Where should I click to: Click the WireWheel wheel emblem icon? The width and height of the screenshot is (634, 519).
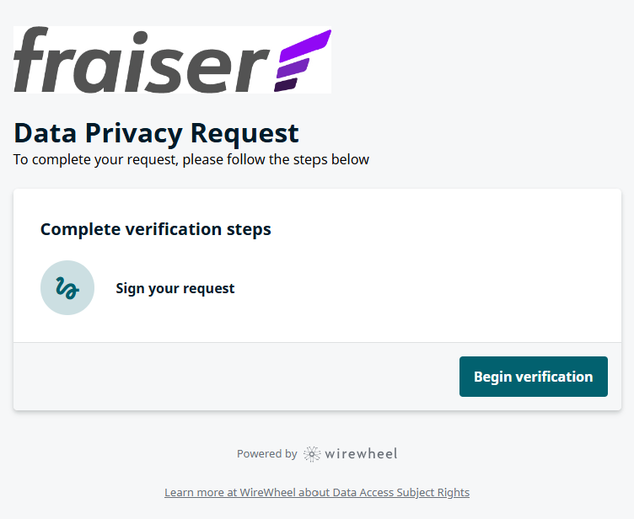pyautogui.click(x=312, y=454)
